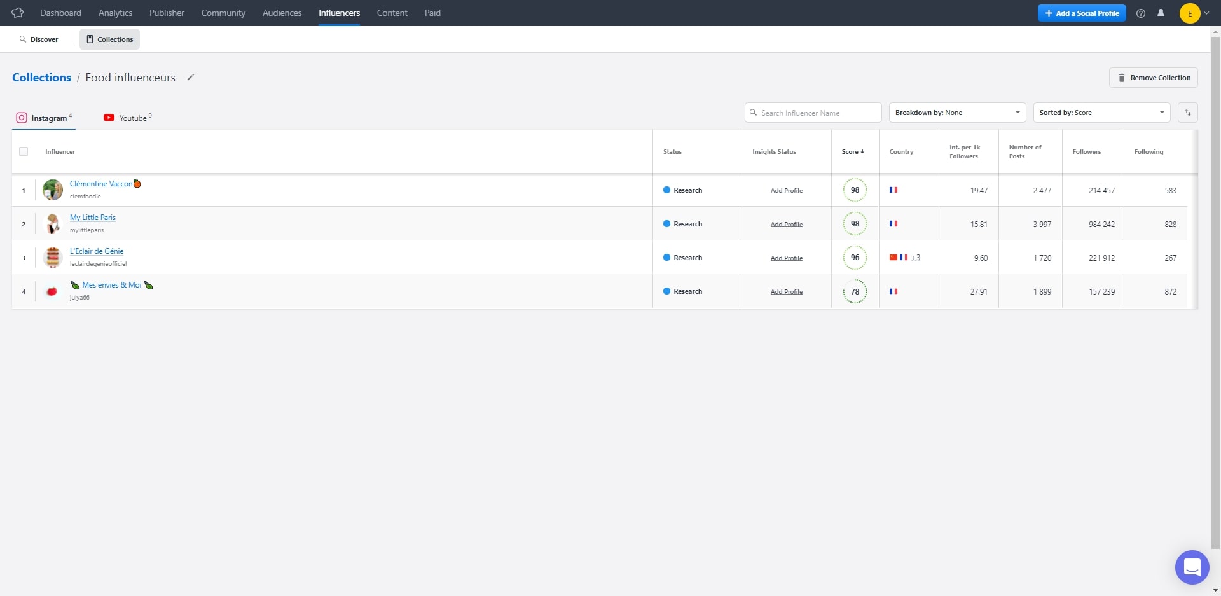Expand the account menu chevron
The image size is (1221, 596).
1206,13
